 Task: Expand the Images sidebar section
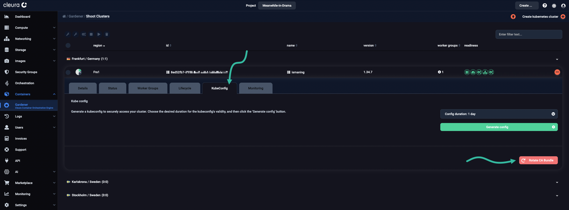[29, 61]
